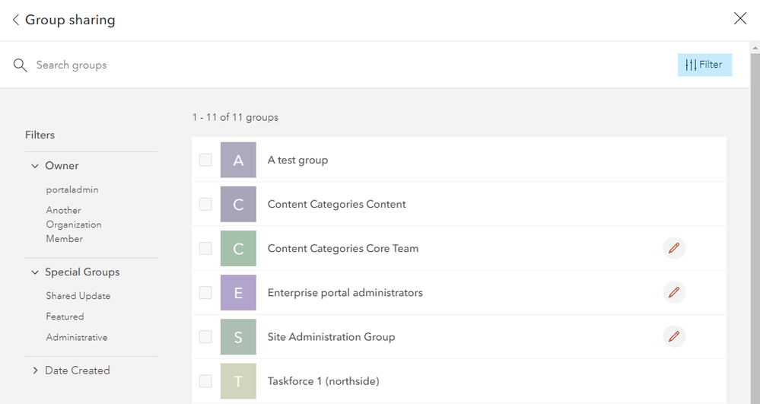
Task: Click the pencil icon for Site Administration Group
Action: click(673, 336)
